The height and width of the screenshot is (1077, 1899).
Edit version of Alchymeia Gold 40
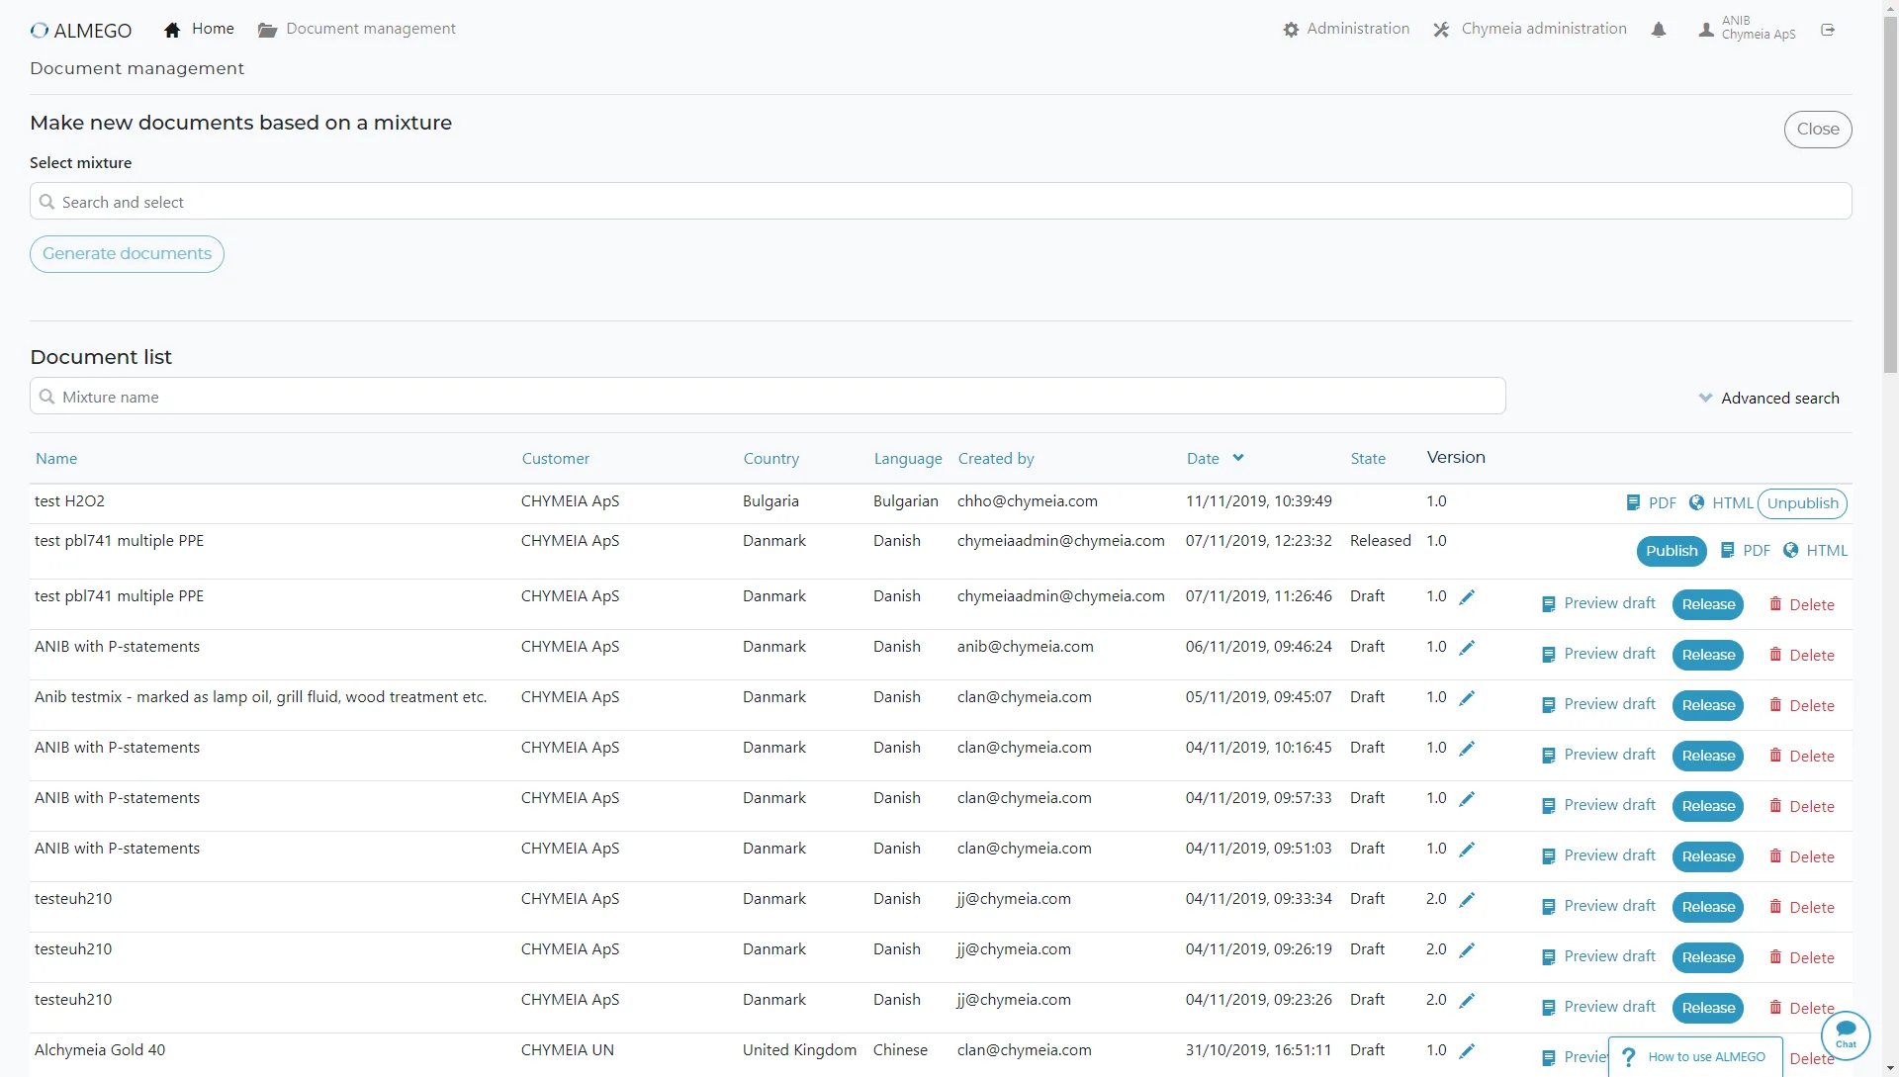(1467, 1050)
